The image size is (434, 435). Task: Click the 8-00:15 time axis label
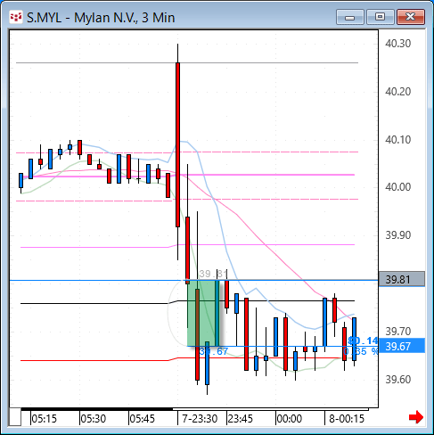[x=347, y=419]
